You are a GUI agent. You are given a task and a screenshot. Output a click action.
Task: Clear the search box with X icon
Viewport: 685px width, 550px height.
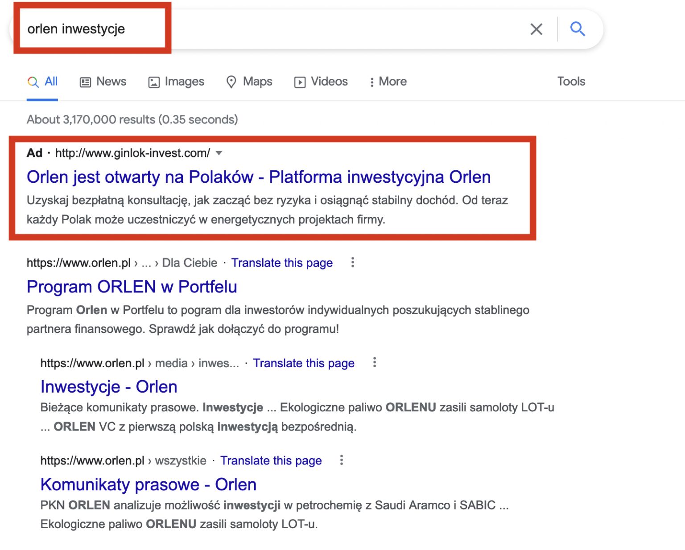[536, 29]
